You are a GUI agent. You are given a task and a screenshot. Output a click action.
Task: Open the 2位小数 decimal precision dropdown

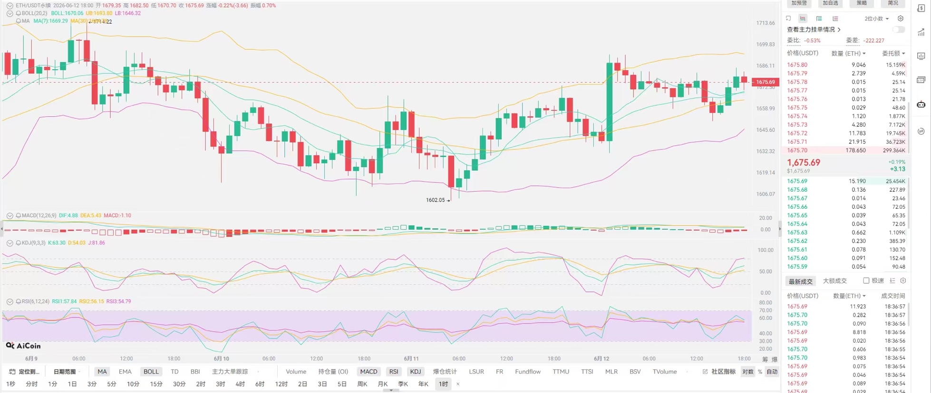point(877,19)
